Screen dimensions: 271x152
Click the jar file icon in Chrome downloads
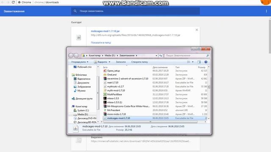[79, 37]
